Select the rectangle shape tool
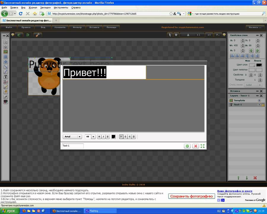Viewport: 267px width, 214px height. (6, 57)
